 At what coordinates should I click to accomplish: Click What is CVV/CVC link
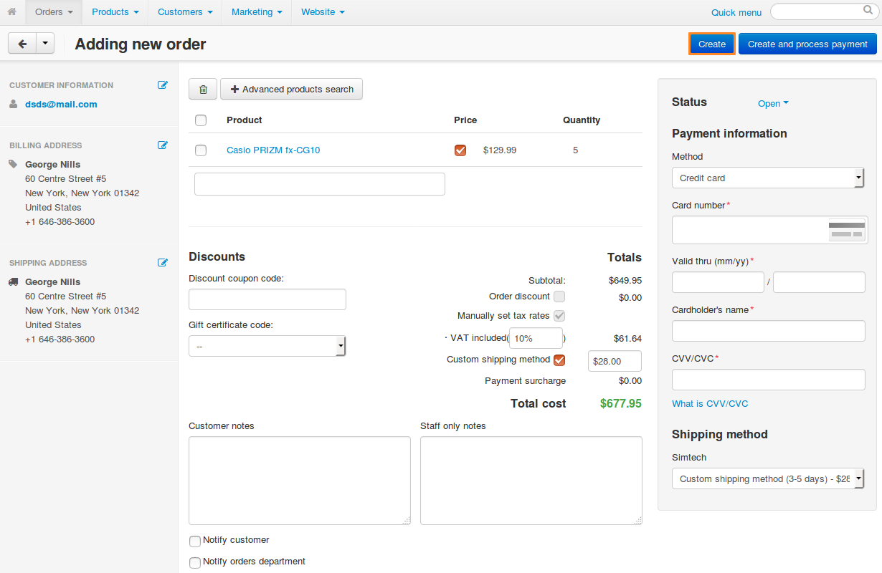click(x=710, y=403)
